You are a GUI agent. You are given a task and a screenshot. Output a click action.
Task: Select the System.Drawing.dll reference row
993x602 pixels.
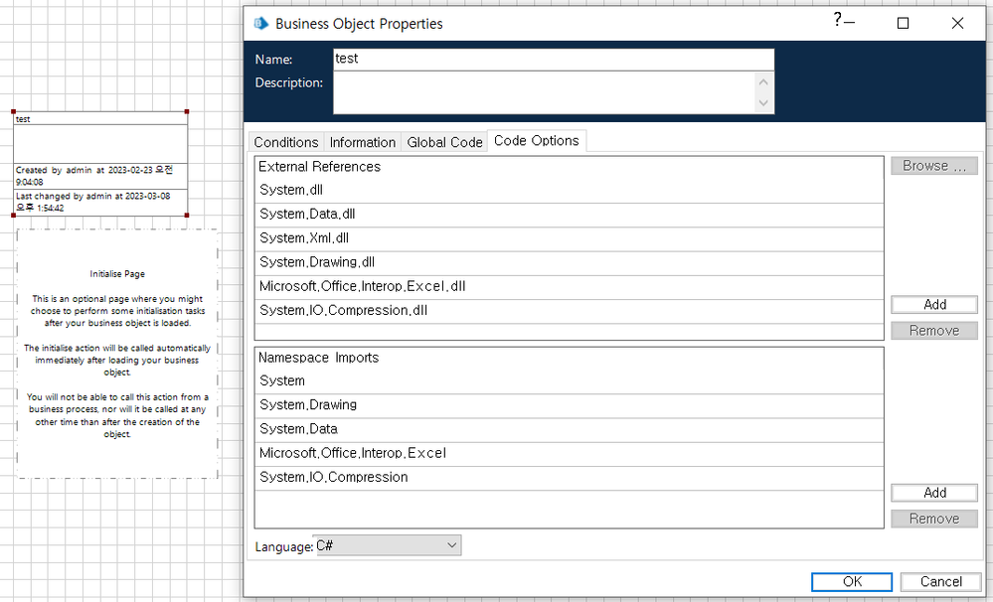(570, 262)
